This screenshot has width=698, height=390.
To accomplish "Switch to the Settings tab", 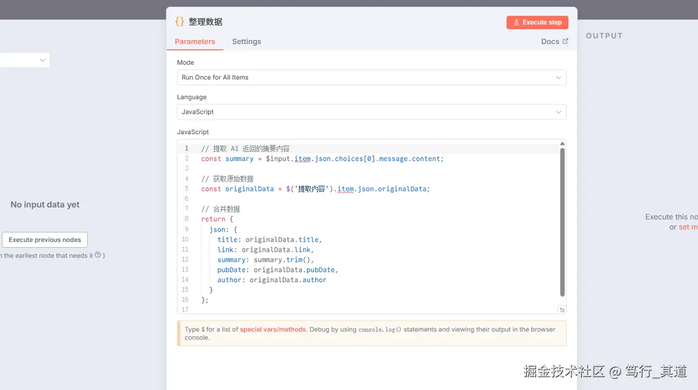I will click(x=246, y=41).
